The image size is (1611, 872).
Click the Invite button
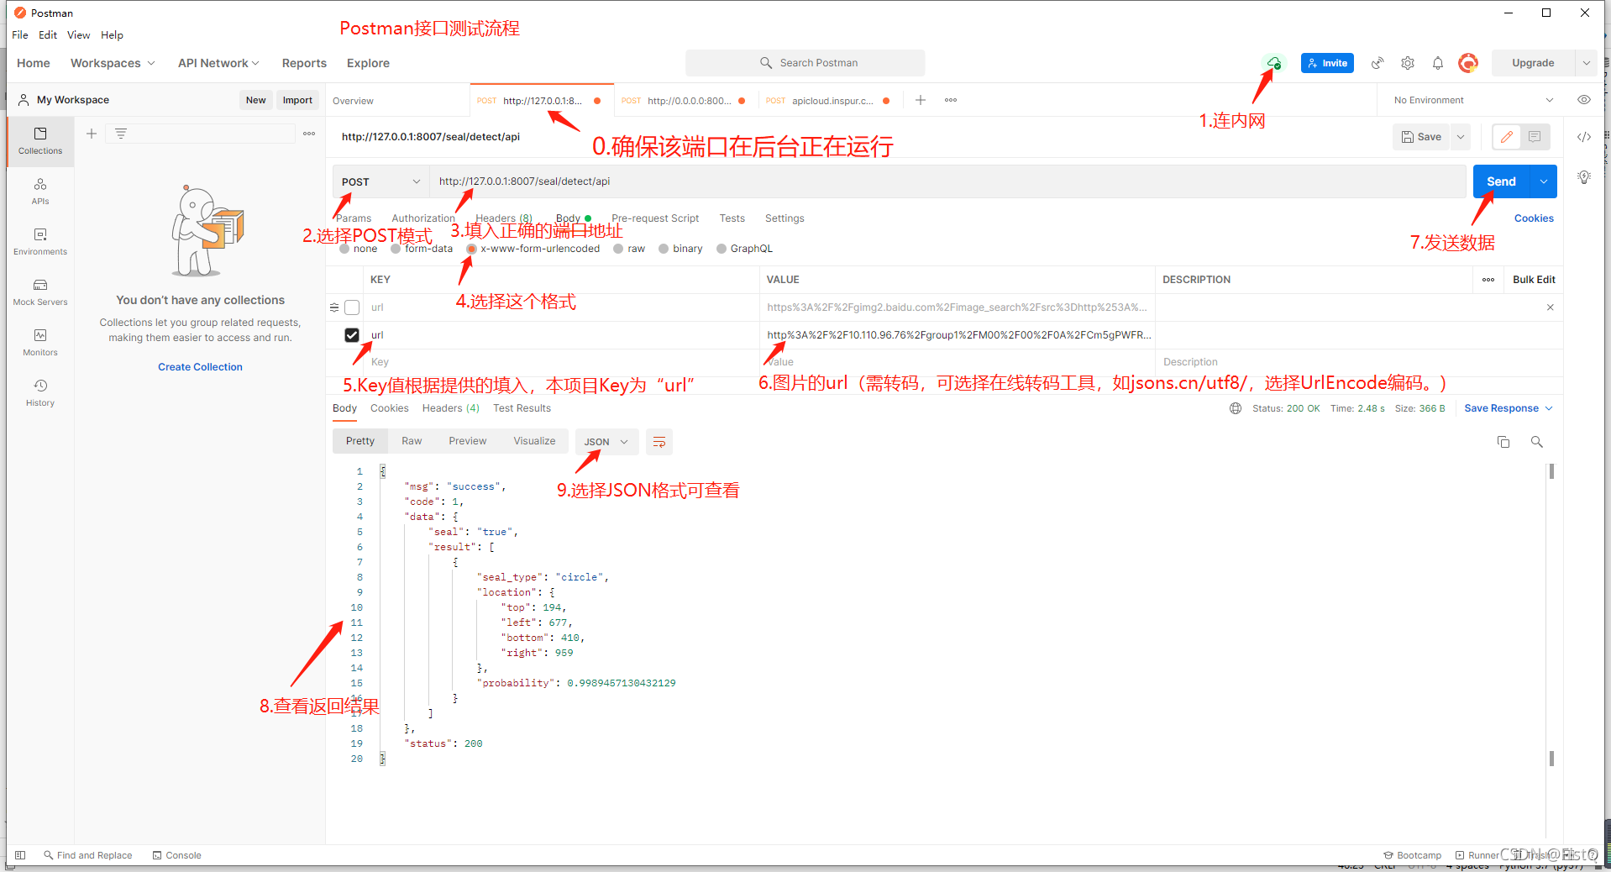pos(1327,63)
